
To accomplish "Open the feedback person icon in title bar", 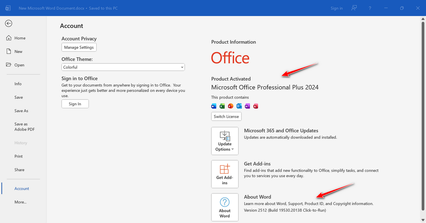I will click(354, 8).
